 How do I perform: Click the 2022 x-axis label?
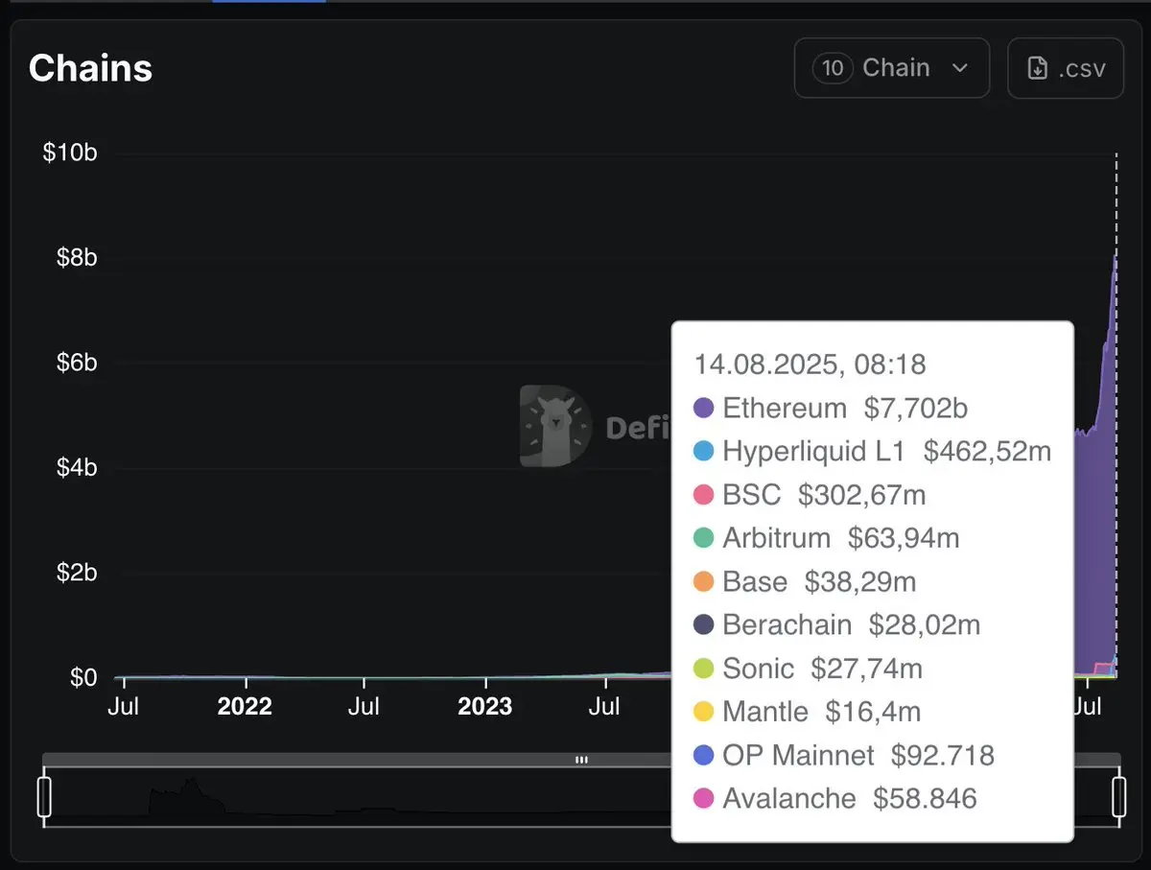point(244,707)
